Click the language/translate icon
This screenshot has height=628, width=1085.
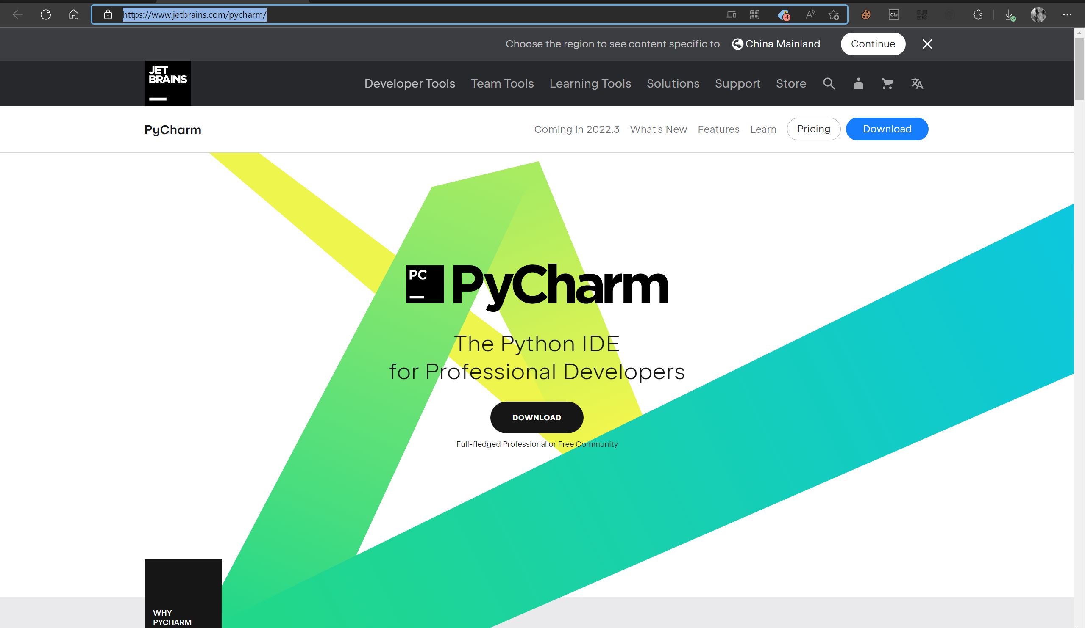click(x=916, y=83)
